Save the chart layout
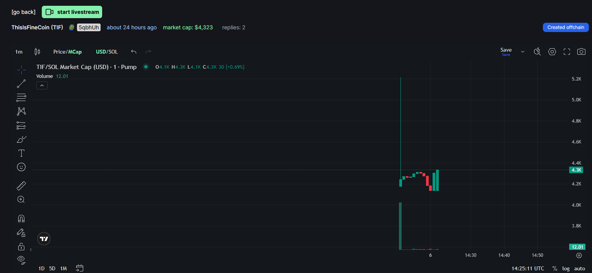 (506, 51)
